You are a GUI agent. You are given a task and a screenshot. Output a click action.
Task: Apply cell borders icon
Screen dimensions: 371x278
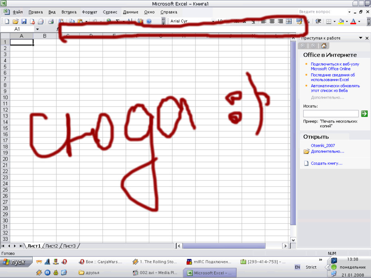(x=329, y=22)
